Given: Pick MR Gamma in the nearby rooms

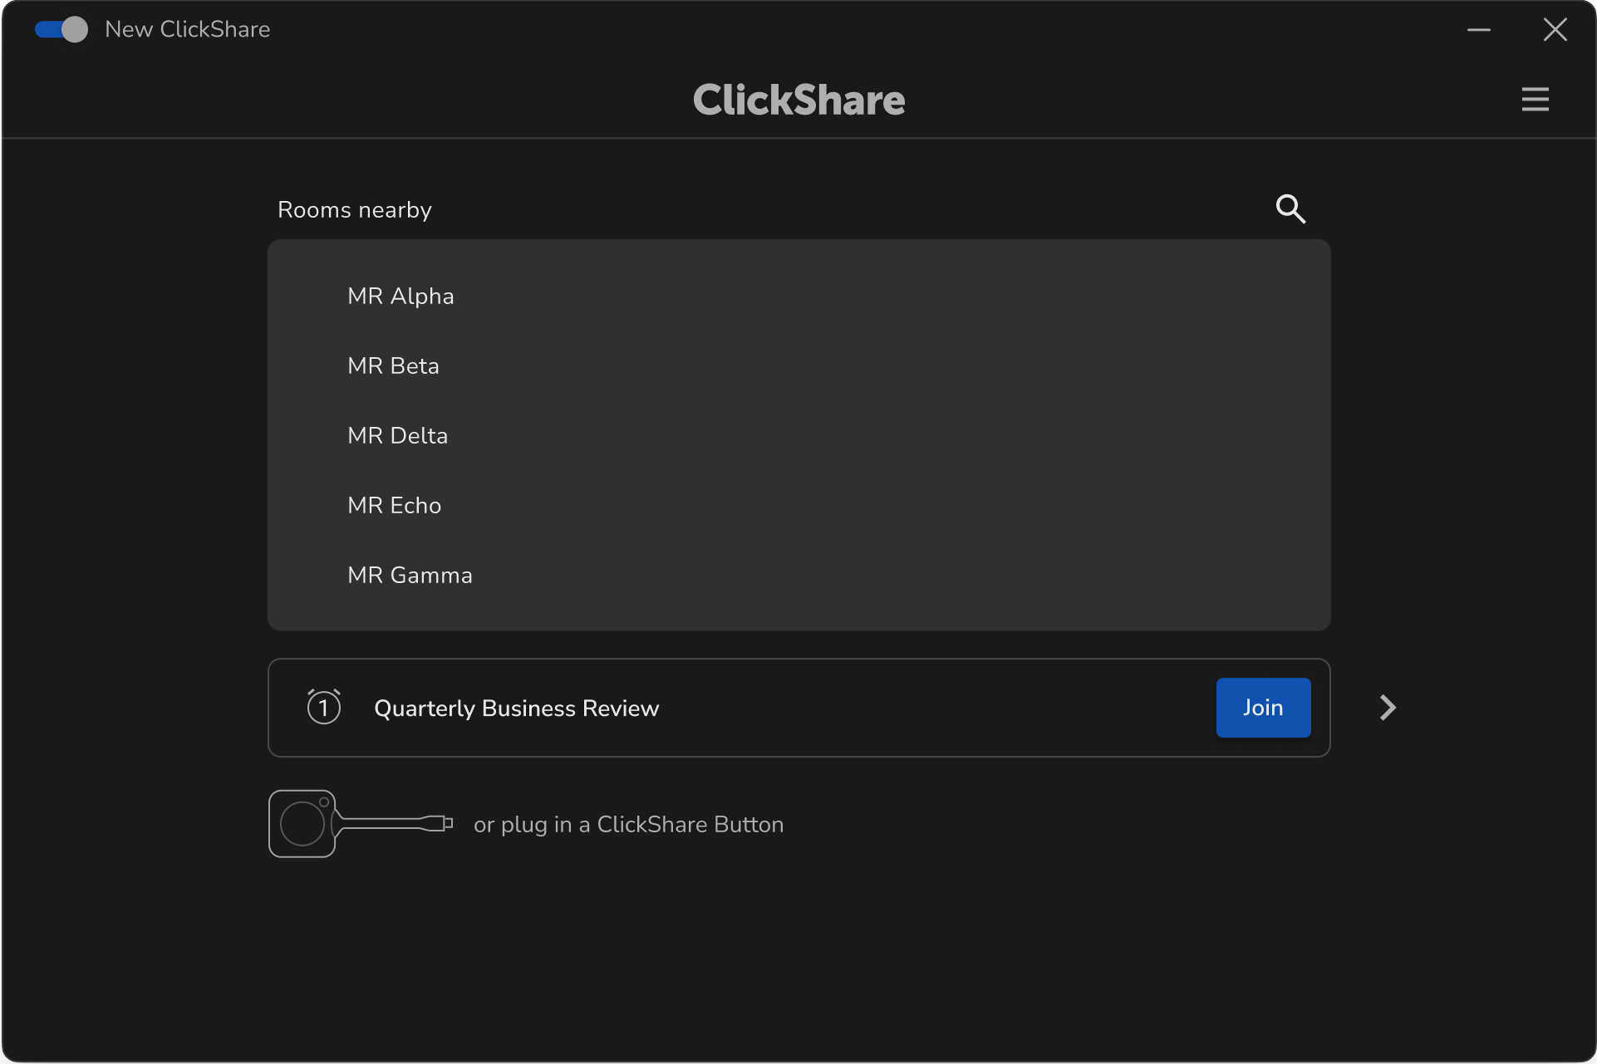Looking at the screenshot, I should [410, 576].
